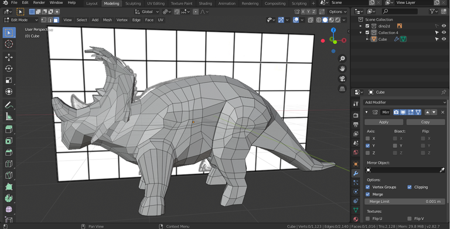The image size is (450, 229).
Task: Toggle camera view in viewport gizmo
Action: pos(342,78)
